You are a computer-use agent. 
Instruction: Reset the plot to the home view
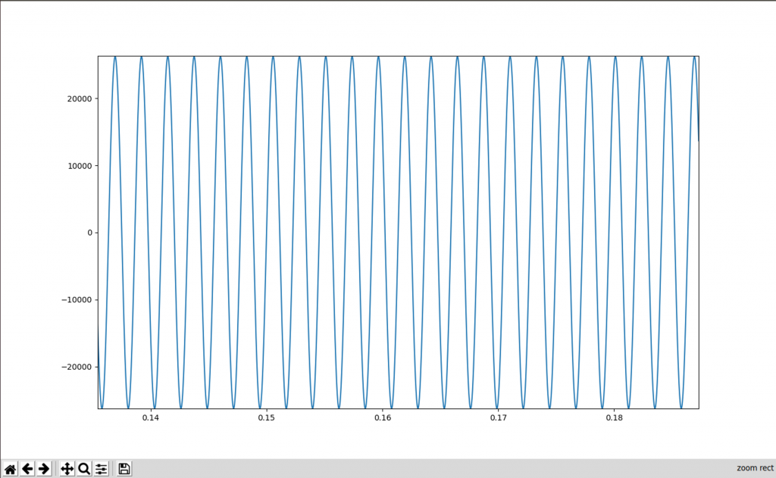pyautogui.click(x=10, y=469)
